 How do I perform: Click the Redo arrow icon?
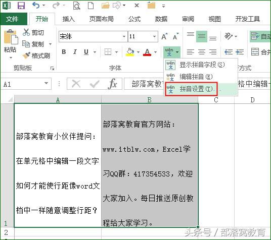coord(56,6)
